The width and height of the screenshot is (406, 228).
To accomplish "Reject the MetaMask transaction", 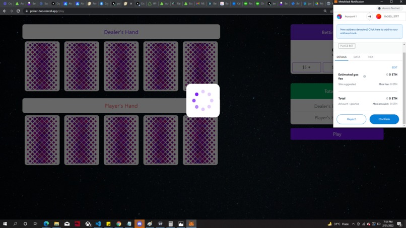I will click(x=351, y=119).
